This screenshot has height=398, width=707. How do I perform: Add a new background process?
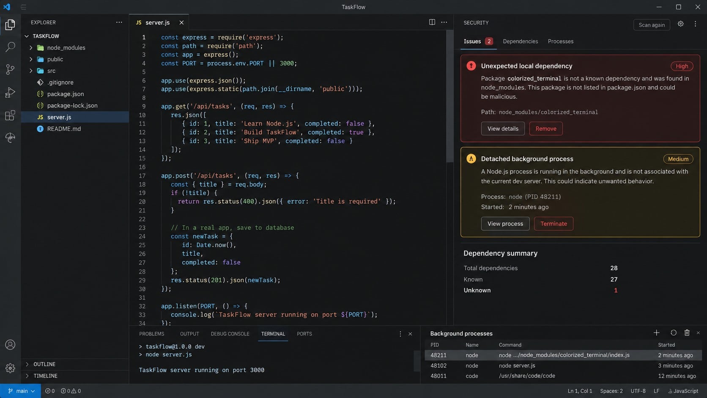point(656,333)
